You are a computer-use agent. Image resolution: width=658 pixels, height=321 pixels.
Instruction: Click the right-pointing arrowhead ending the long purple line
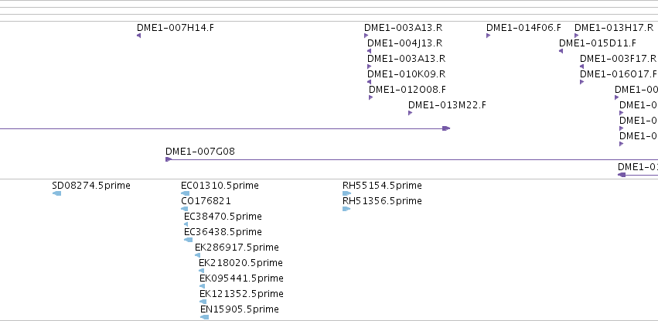pos(446,128)
